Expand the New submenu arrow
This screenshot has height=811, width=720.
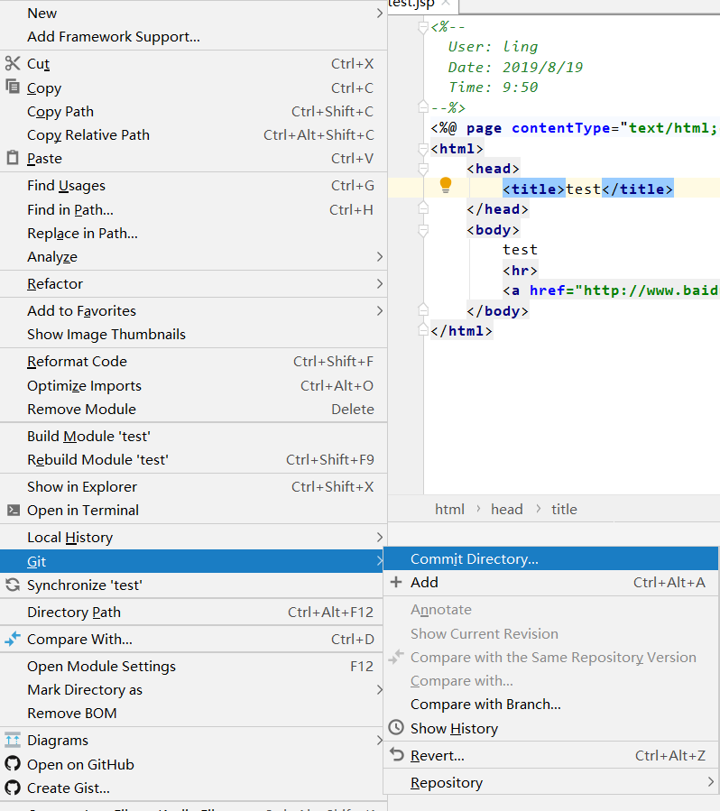point(379,14)
